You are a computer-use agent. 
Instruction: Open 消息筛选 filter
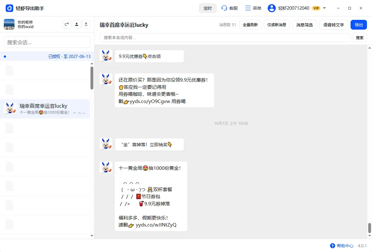(x=305, y=25)
